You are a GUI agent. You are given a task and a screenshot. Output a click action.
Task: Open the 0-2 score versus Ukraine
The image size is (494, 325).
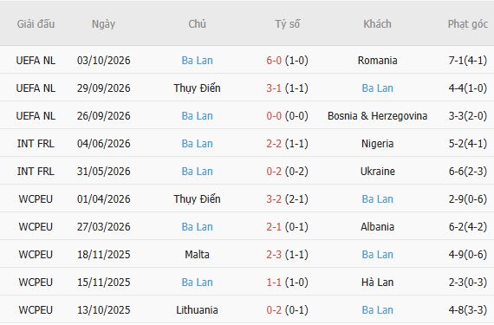click(x=274, y=171)
